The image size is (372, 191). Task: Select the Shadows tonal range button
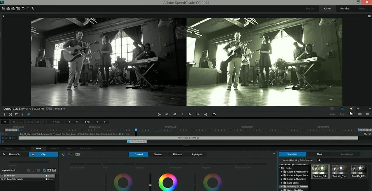[x=158, y=154]
